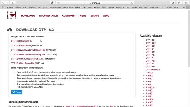Select R15B release
Image resolution: width=190 pixels, height=107 pixels.
click(x=148, y=96)
